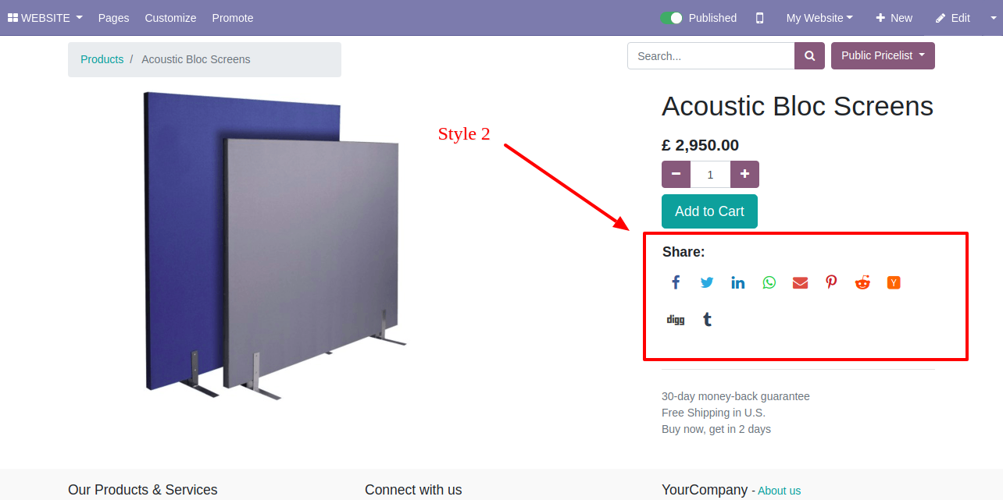Click the LinkedIn share icon
Viewport: 1003px width, 500px height.
pyautogui.click(x=738, y=282)
